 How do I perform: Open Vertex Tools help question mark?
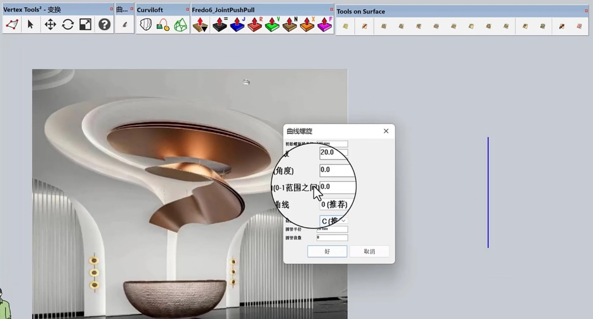coord(104,24)
